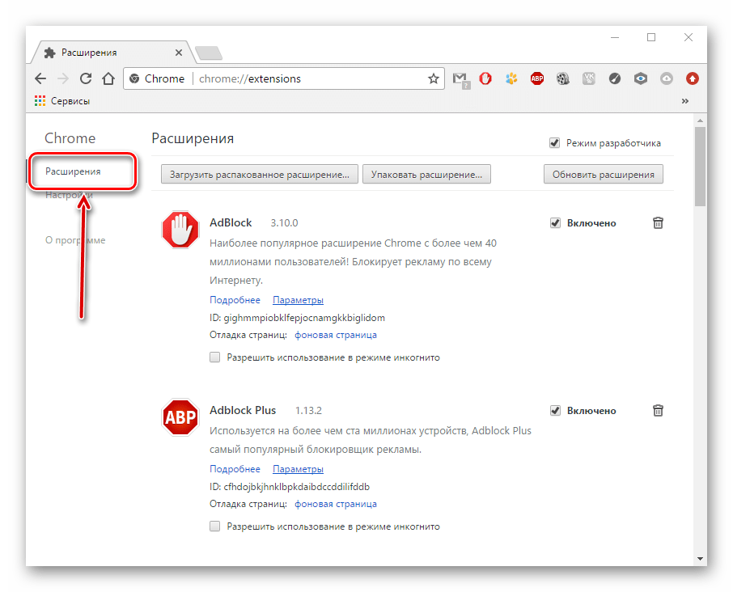733x592 pixels.
Task: Expand bookmarks bar overflow chevron
Action: coord(685,101)
